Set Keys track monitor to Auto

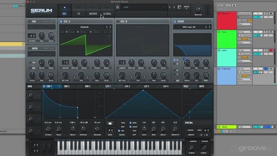(x=244, y=39)
